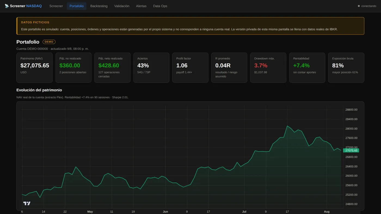Click the 28800.00 price axis label

coord(351,110)
